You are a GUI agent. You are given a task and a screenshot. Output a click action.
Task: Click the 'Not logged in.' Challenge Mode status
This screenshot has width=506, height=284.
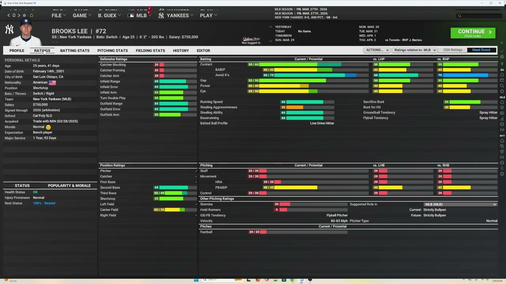[x=251, y=43]
